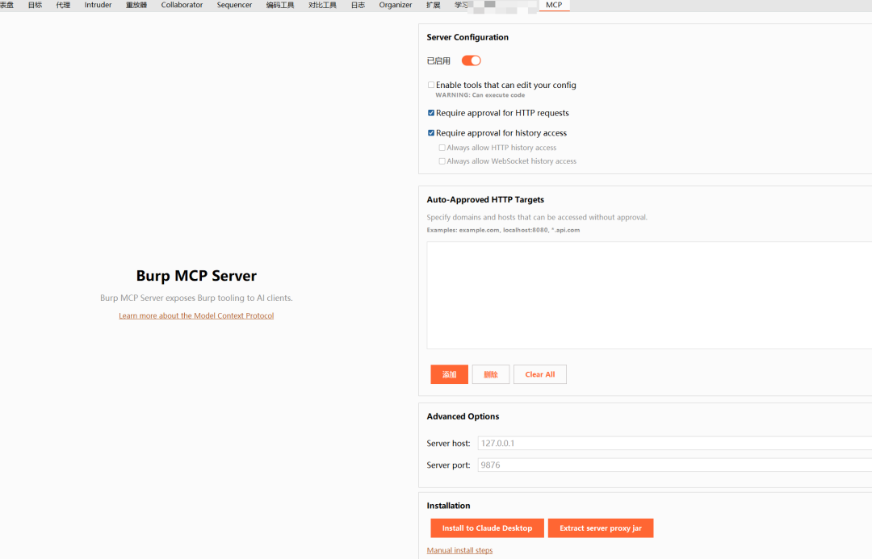Click the Clear All button
Viewport: 872px width, 559px height.
point(540,374)
